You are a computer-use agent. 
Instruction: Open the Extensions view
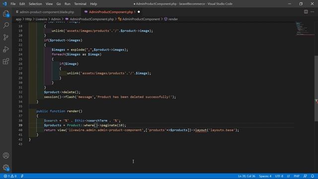point(6,61)
